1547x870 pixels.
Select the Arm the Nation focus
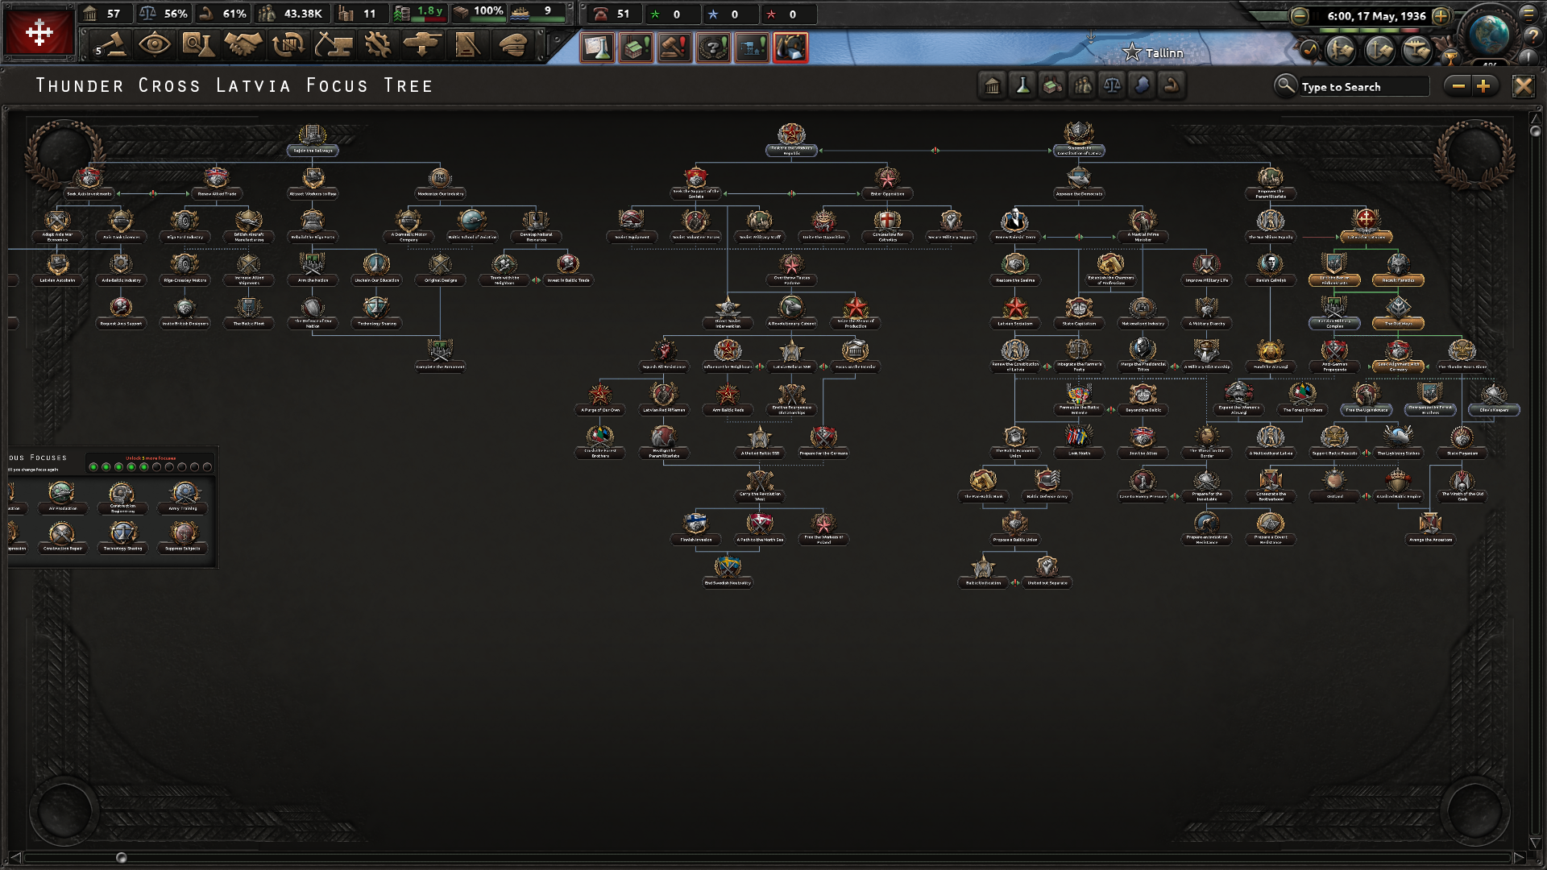point(313,269)
